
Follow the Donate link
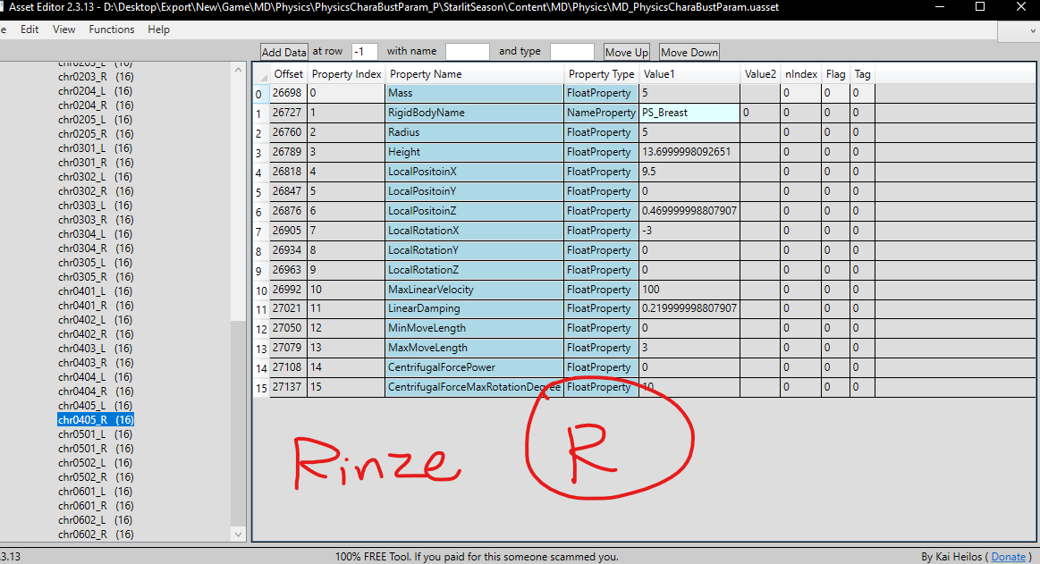pyautogui.click(x=1008, y=557)
